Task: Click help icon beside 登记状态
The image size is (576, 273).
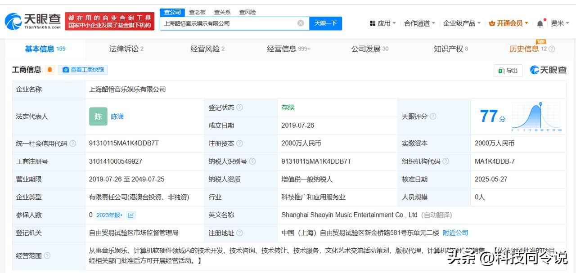Action: pos(240,107)
